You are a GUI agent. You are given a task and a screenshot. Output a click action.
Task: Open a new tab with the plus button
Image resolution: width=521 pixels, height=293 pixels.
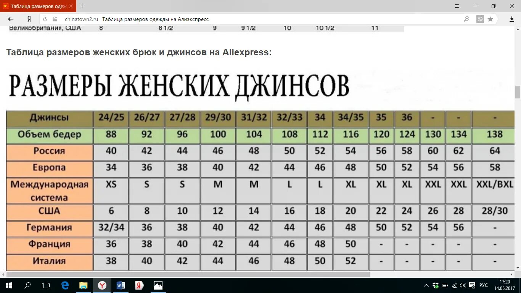coord(82,6)
